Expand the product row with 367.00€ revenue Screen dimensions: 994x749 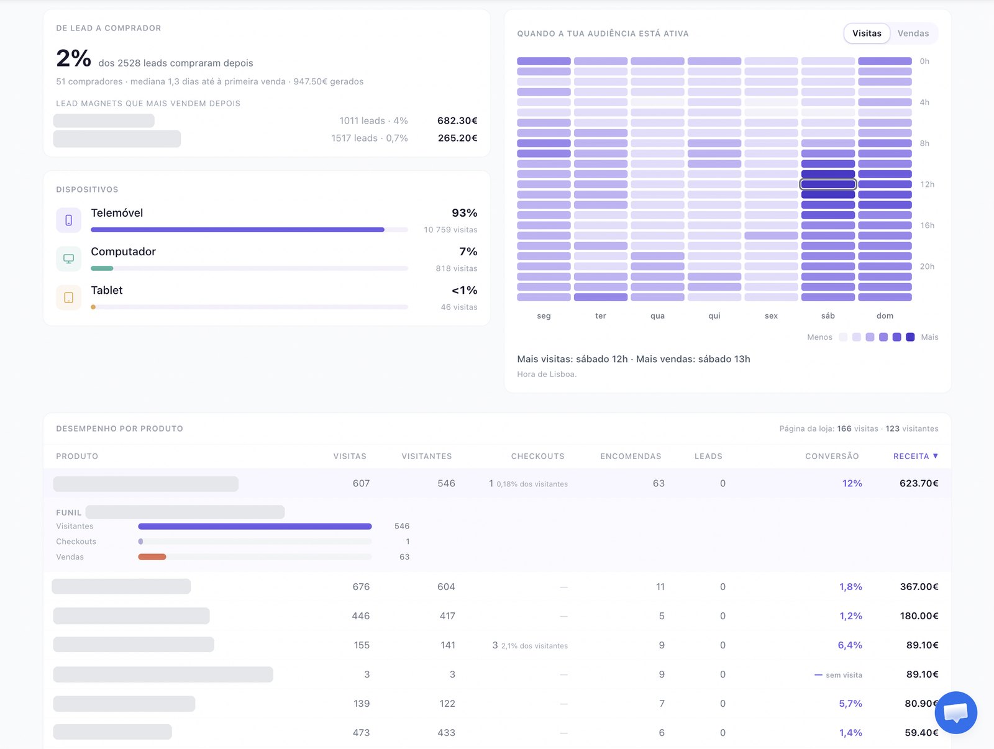(x=497, y=587)
